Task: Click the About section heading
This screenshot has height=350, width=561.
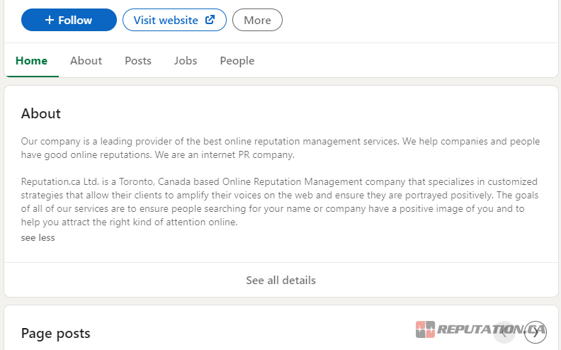Action: tap(41, 114)
